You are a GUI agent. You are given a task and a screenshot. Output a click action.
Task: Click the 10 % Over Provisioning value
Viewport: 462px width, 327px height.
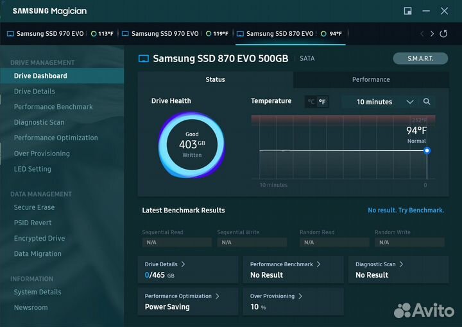[258, 307]
